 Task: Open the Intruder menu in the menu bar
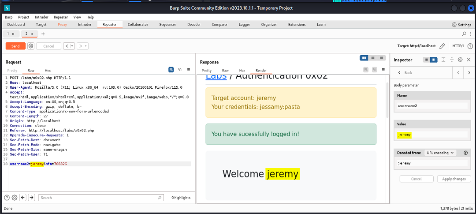tap(41, 17)
